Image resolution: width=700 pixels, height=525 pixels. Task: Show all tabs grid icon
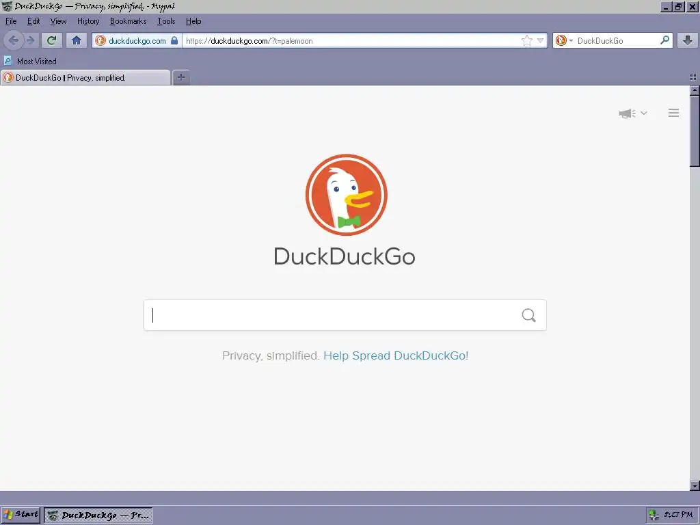pyautogui.click(x=693, y=78)
